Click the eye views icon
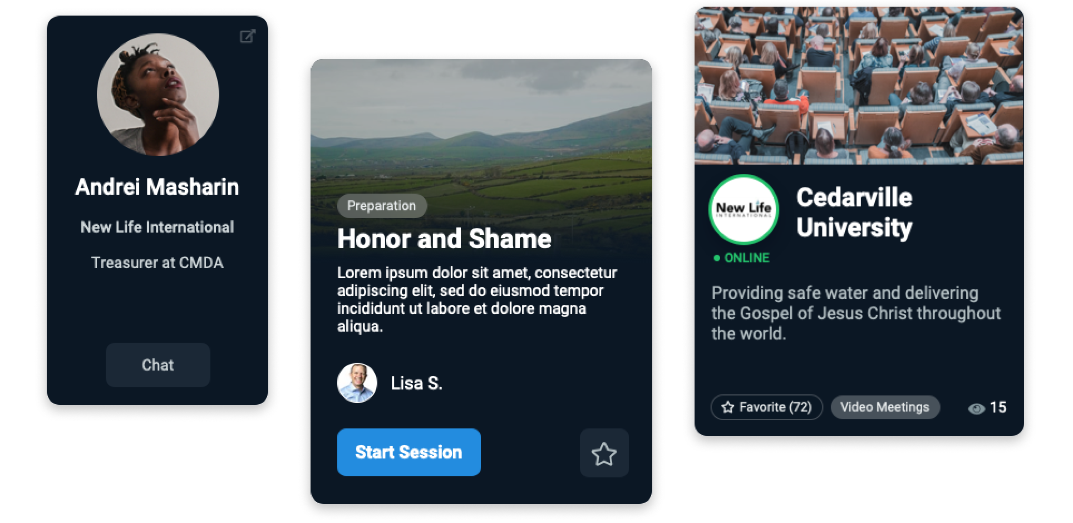The width and height of the screenshot is (1073, 523). point(976,408)
